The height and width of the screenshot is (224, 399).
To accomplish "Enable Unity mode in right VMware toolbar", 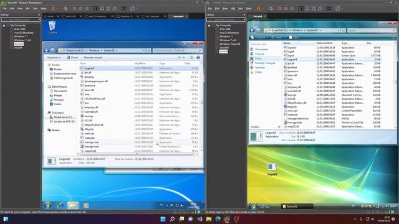I will [x=320, y=8].
